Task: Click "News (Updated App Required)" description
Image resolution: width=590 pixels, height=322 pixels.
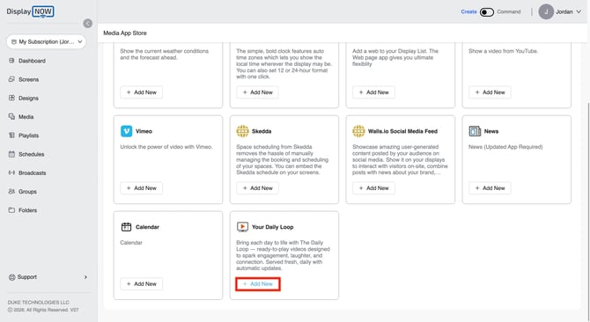Action: [x=505, y=147]
